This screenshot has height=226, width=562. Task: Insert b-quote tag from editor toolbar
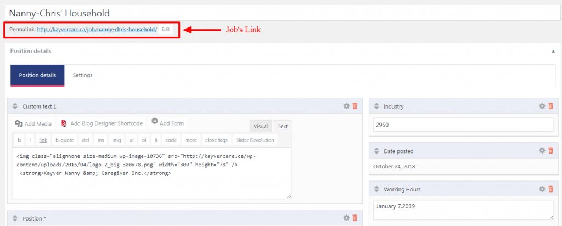[x=64, y=140]
